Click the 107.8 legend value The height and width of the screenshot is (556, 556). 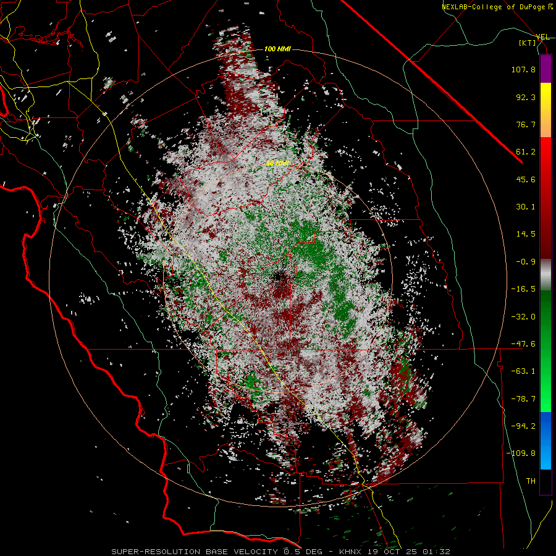[523, 69]
